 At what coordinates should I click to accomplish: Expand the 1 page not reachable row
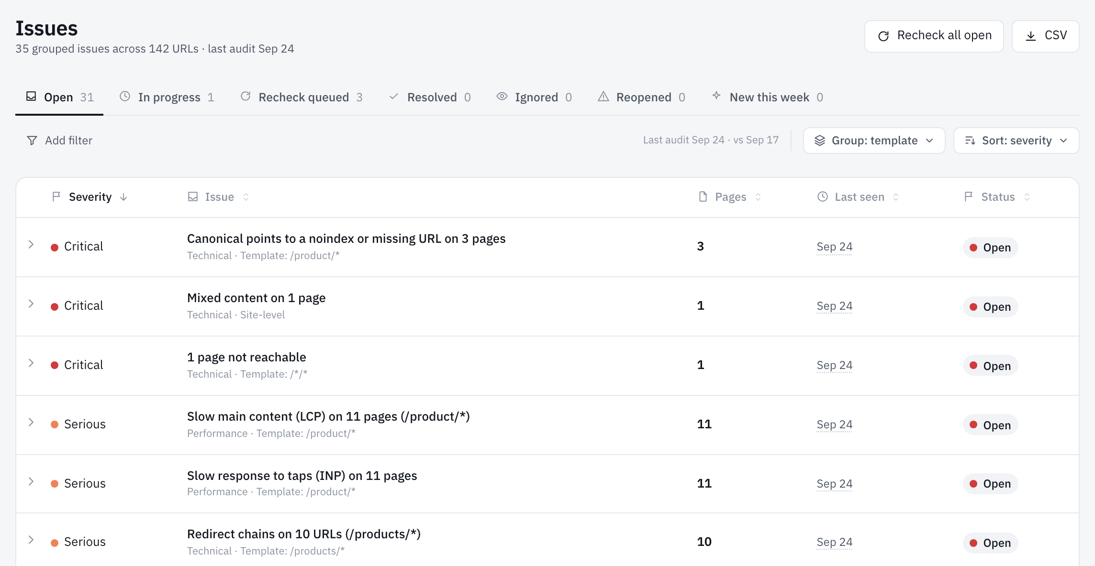(31, 363)
